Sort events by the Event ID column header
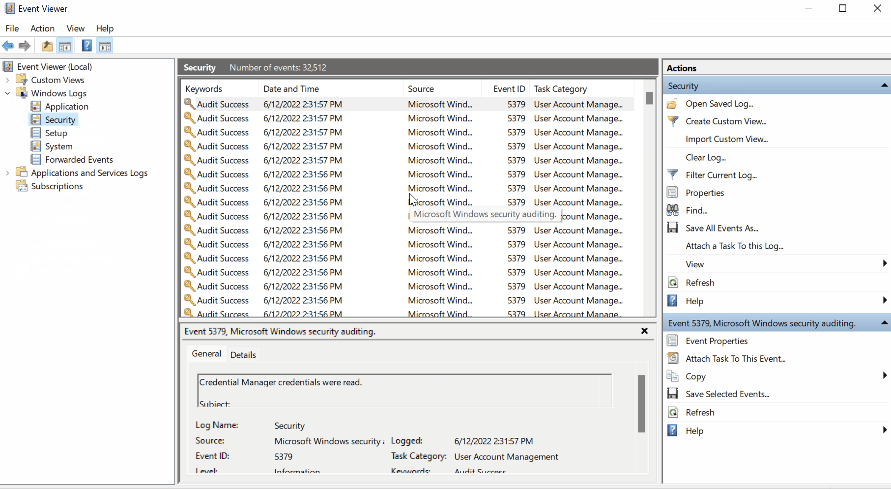 point(505,89)
